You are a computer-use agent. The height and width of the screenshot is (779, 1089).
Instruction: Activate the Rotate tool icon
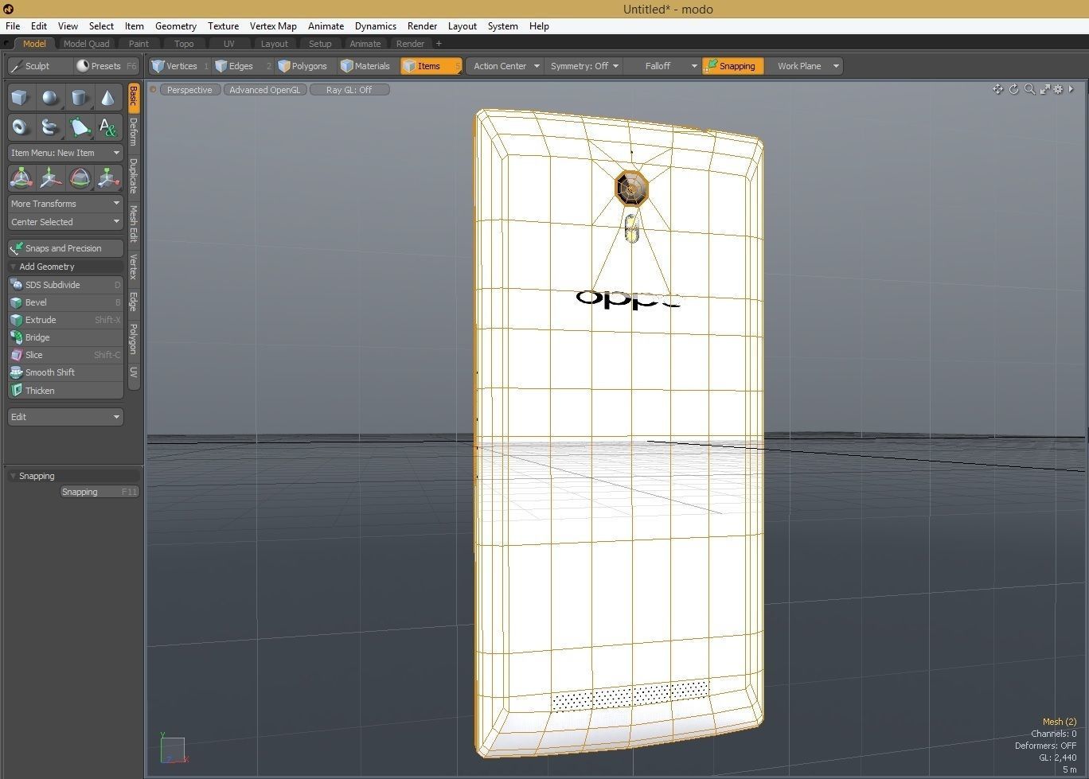79,178
